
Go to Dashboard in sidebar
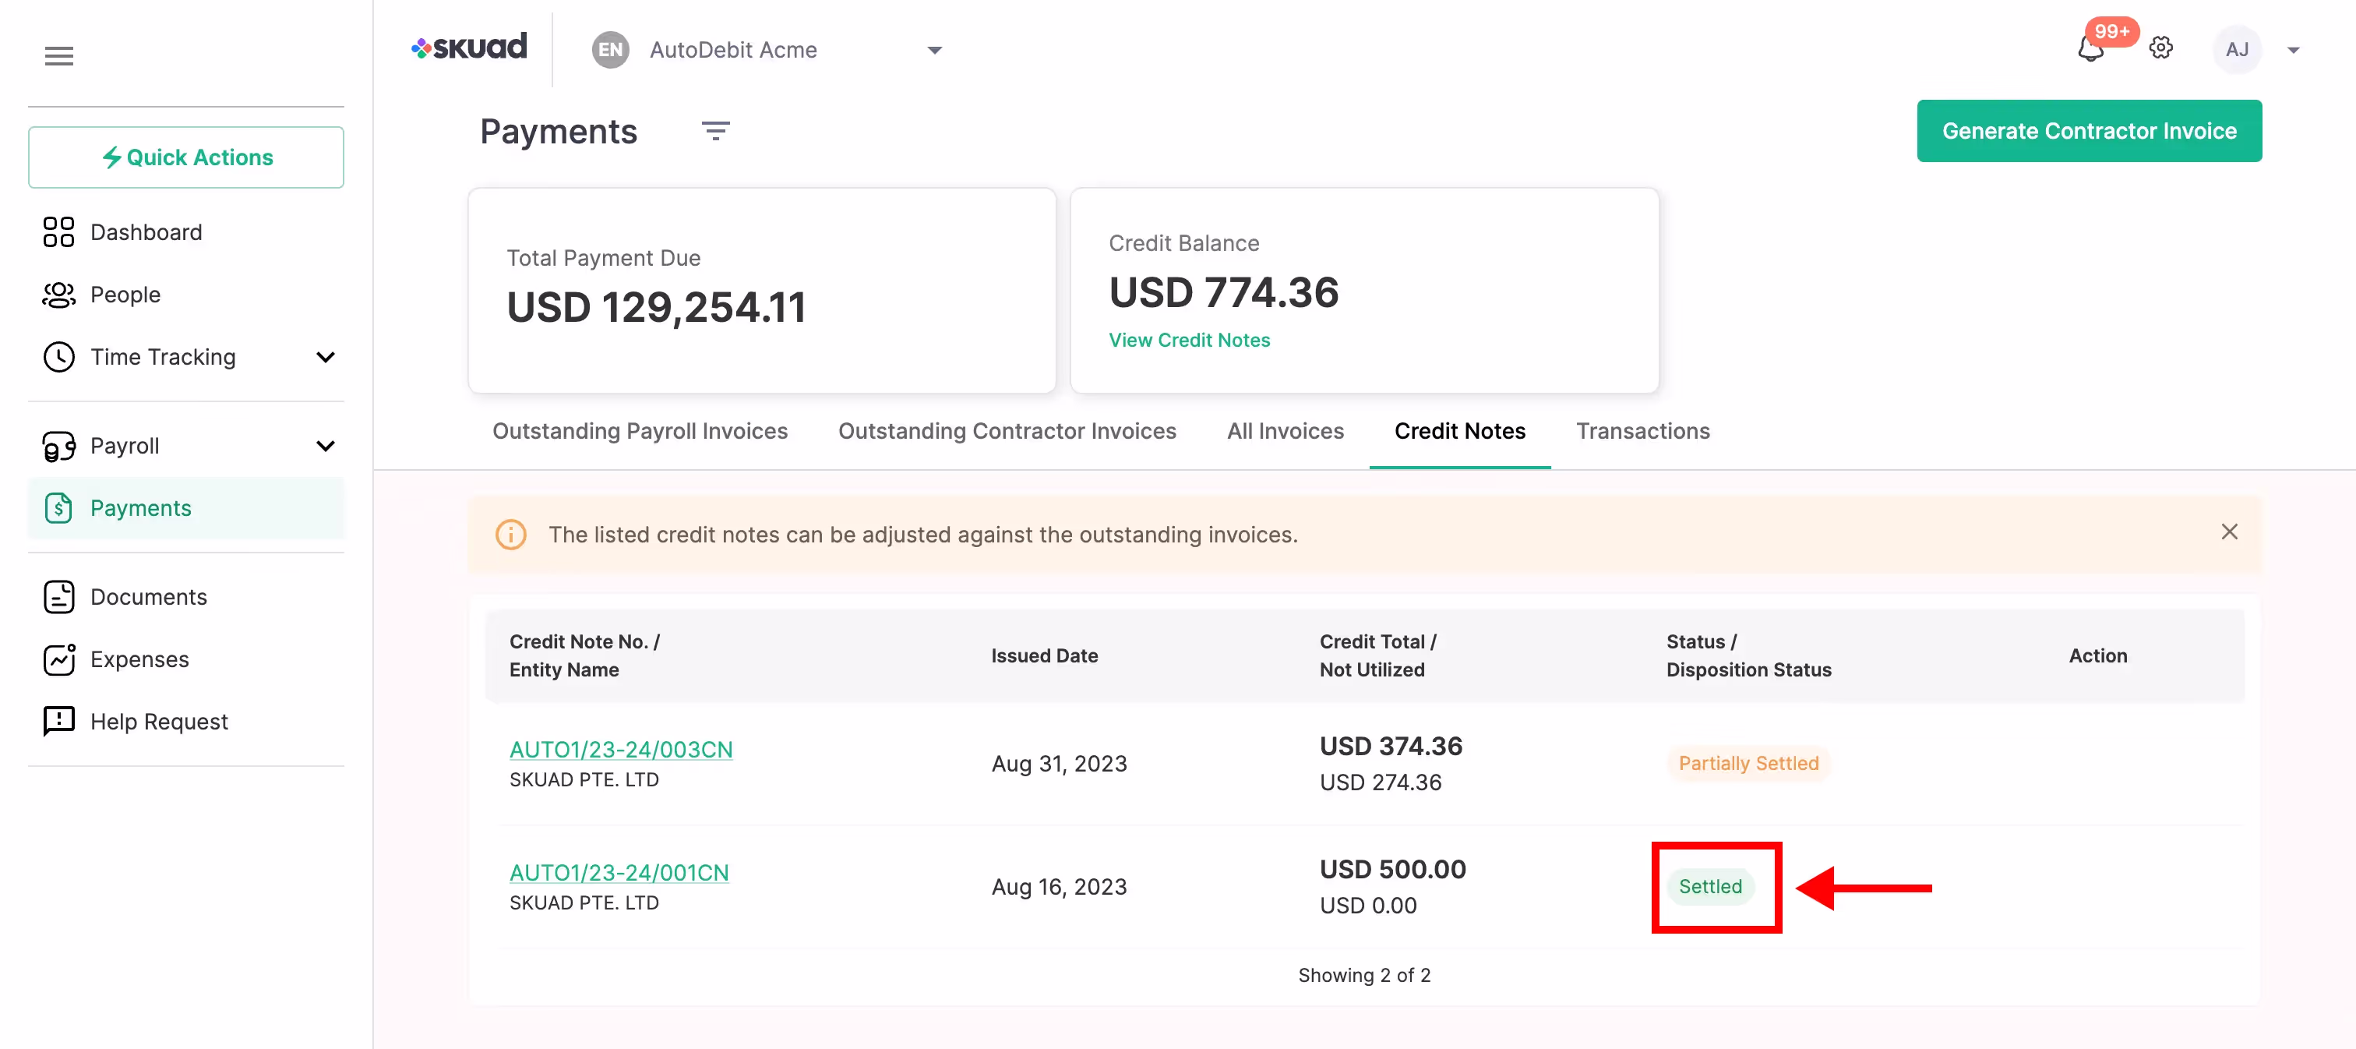tap(146, 232)
